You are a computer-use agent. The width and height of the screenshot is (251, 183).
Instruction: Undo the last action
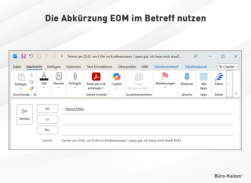[x=31, y=56]
